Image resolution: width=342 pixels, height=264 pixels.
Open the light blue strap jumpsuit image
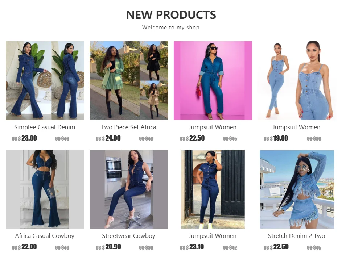pos(297,80)
